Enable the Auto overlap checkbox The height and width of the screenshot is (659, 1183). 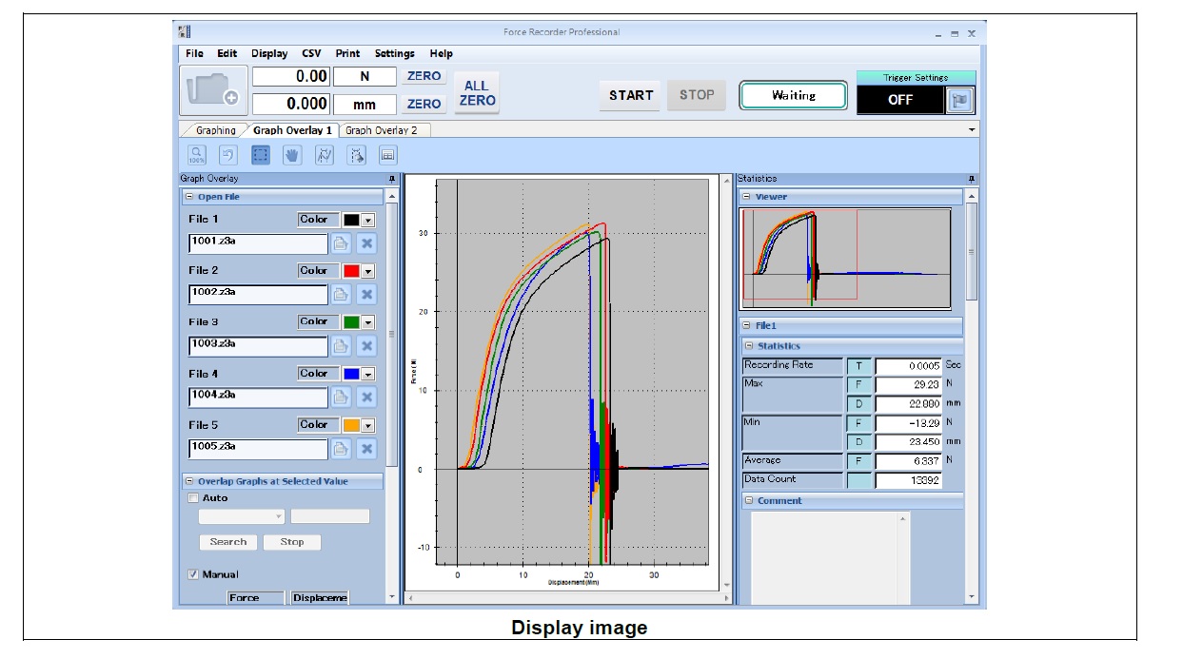(x=193, y=498)
